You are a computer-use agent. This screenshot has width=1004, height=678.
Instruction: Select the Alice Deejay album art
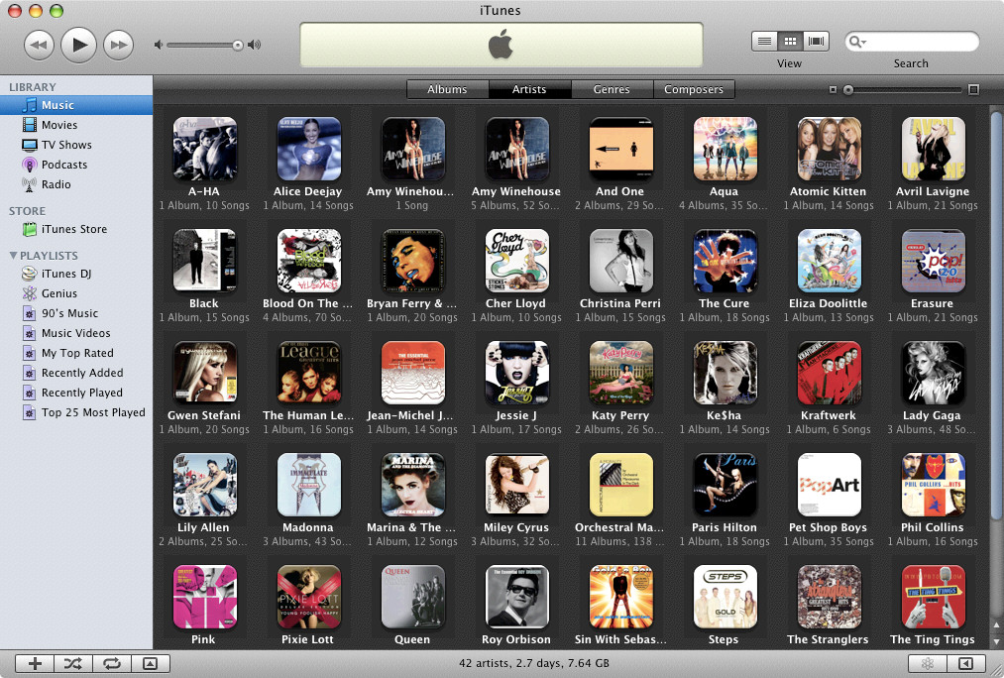[308, 149]
